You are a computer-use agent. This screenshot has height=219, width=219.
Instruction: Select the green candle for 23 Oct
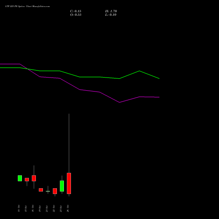(62, 186)
